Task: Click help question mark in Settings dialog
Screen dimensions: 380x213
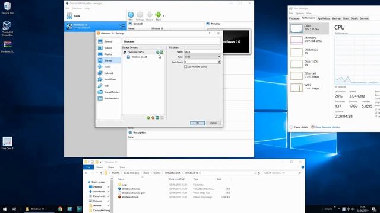Action: (x=210, y=33)
